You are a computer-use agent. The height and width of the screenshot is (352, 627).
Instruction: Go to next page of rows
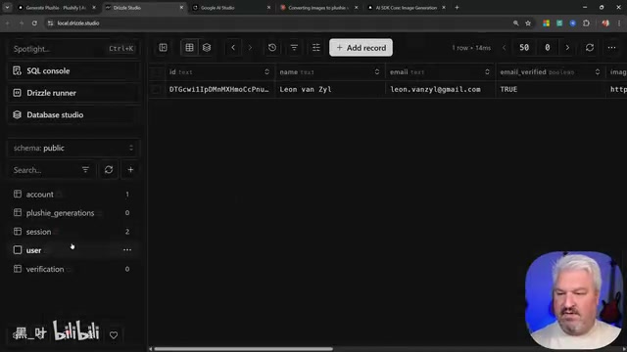567,48
